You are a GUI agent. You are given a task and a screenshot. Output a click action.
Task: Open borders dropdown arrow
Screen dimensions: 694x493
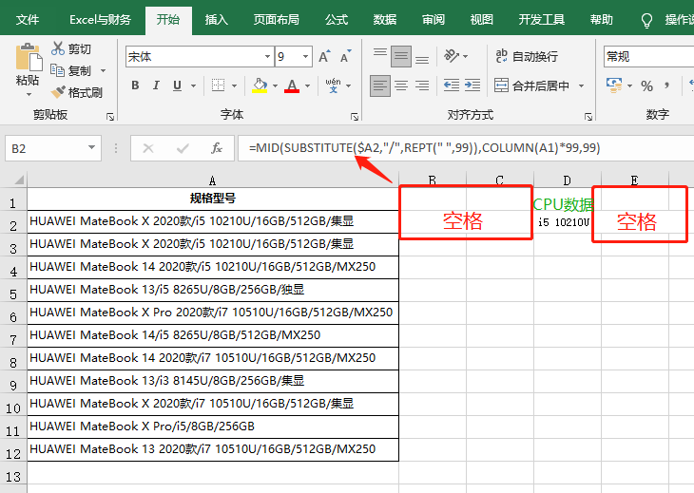234,85
